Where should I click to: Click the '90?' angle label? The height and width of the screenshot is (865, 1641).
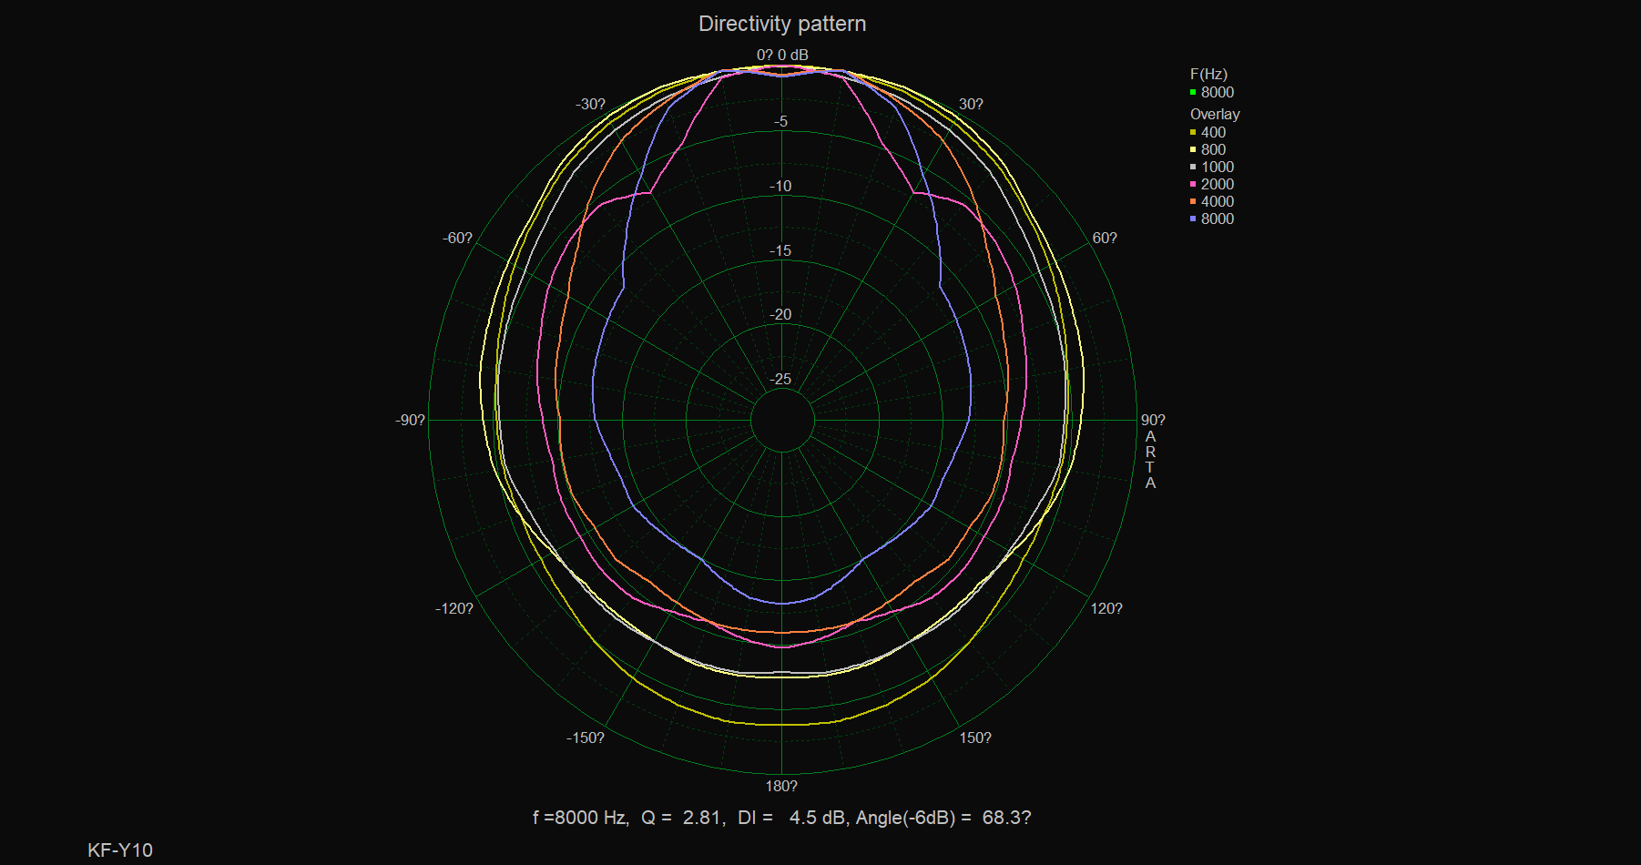tap(1153, 420)
